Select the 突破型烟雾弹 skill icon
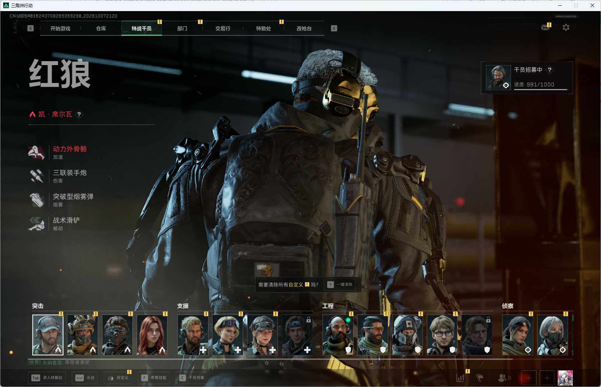Viewport: 601px width, 387px height. click(36, 200)
